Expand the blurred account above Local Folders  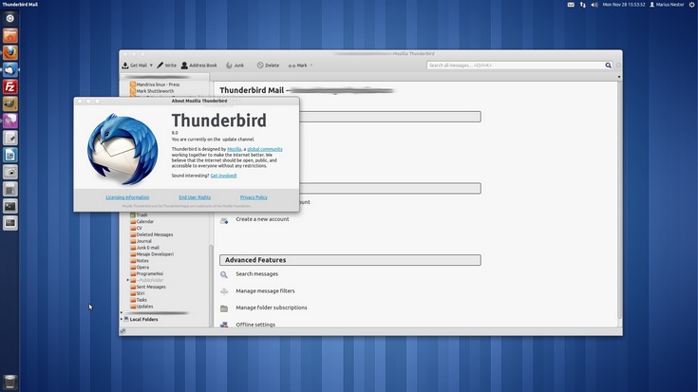pos(122,313)
